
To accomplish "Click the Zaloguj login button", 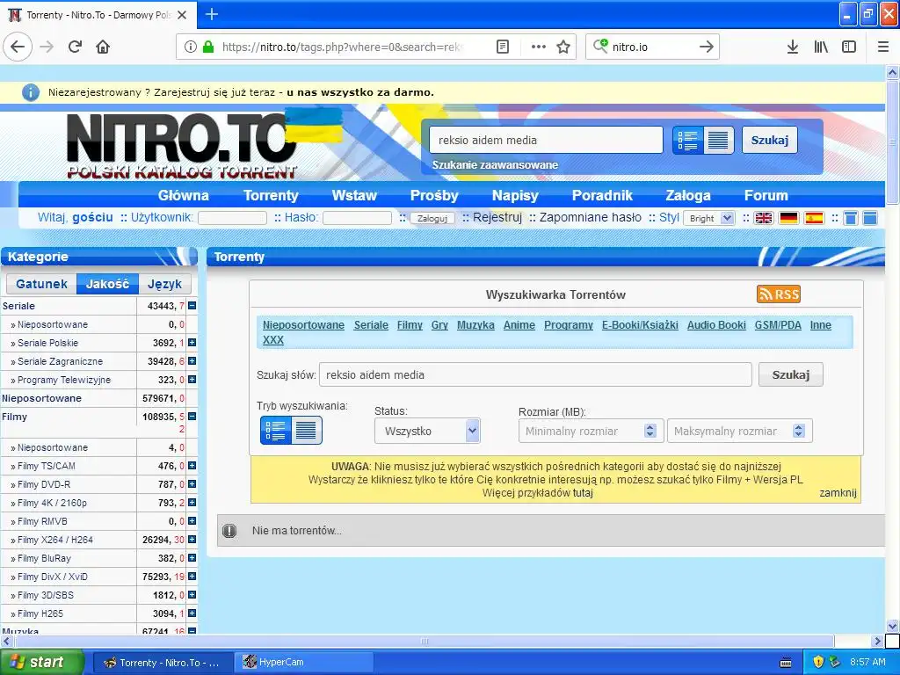I will click(x=432, y=219).
